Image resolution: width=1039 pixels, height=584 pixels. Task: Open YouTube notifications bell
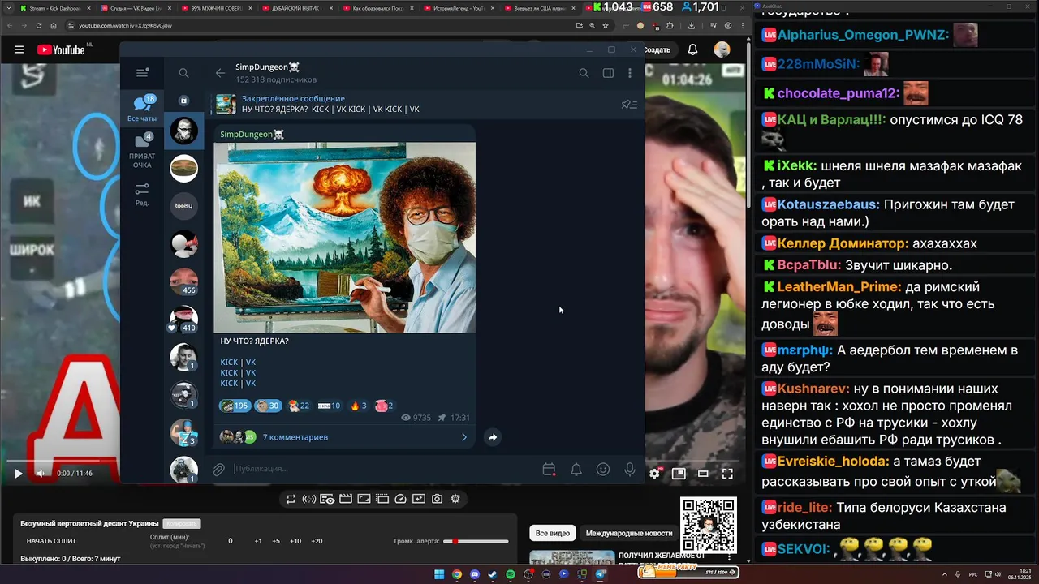(692, 49)
